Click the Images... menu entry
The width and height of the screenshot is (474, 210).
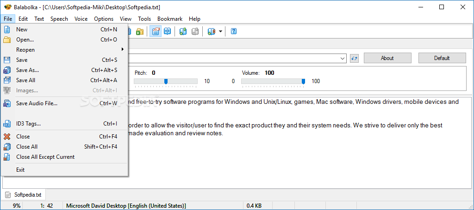tap(64, 90)
